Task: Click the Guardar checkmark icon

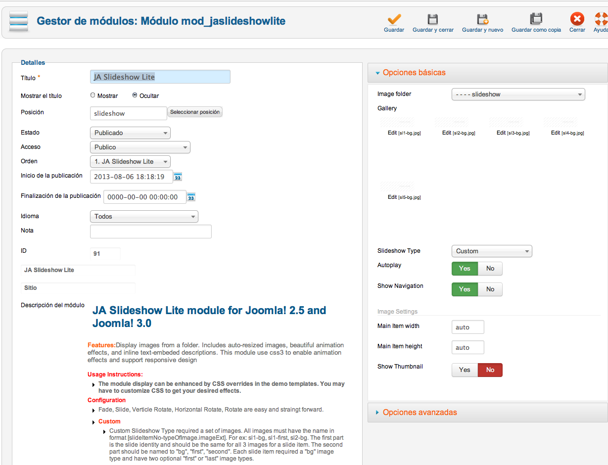Action: click(394, 19)
